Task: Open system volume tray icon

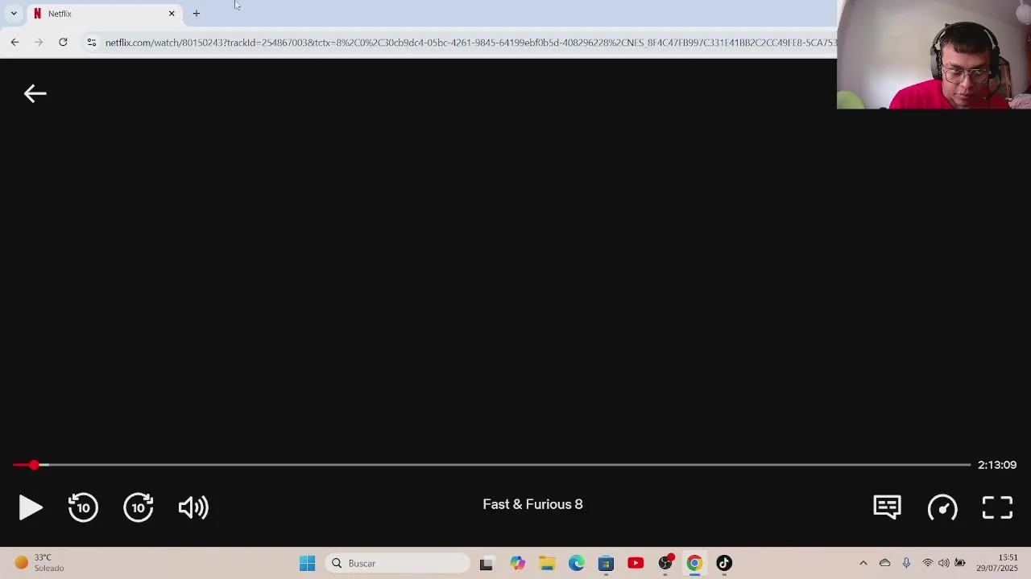Action: coord(944,563)
